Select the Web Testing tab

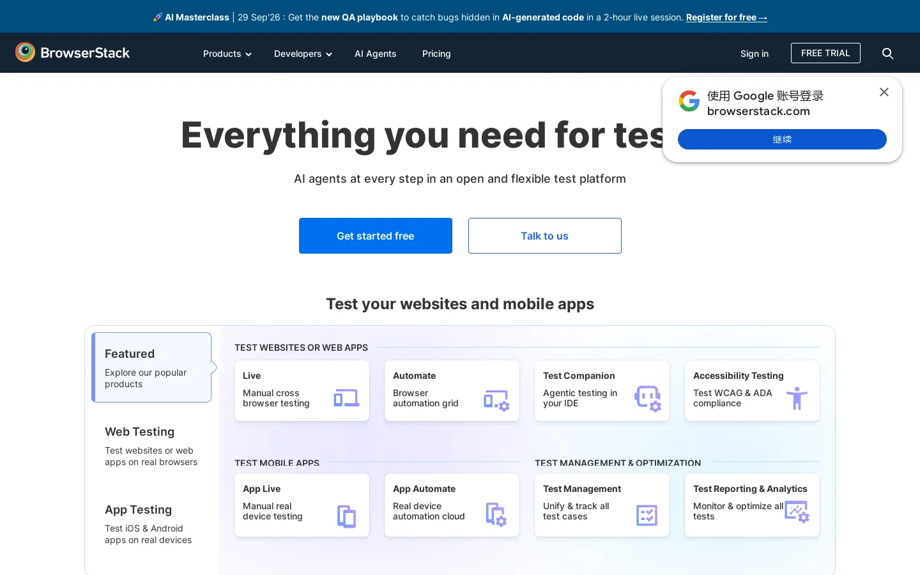(x=151, y=446)
